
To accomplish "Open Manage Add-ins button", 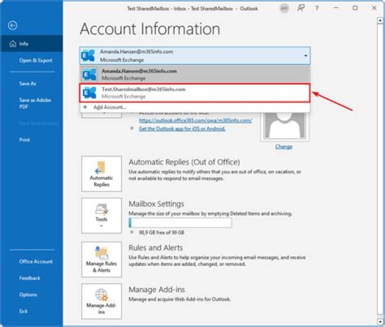I will [102, 301].
